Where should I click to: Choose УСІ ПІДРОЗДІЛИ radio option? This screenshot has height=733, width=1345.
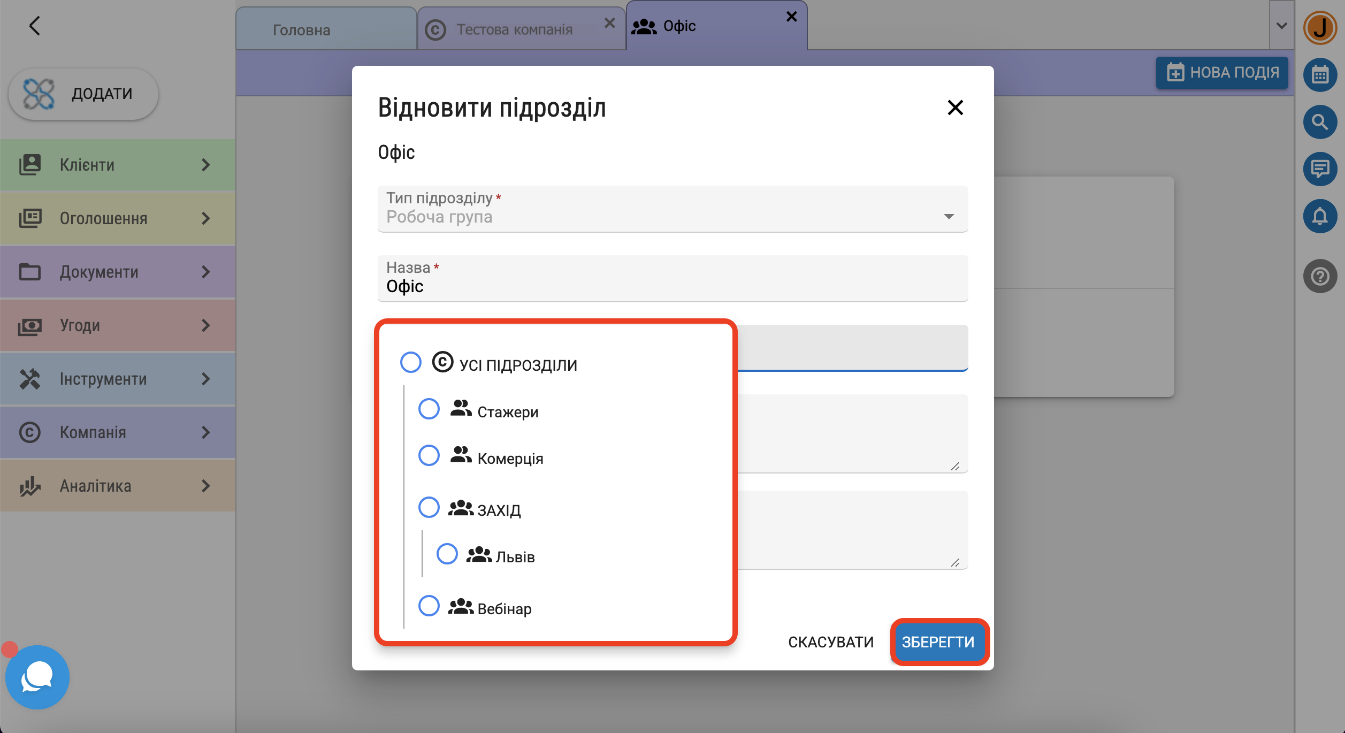tap(411, 363)
